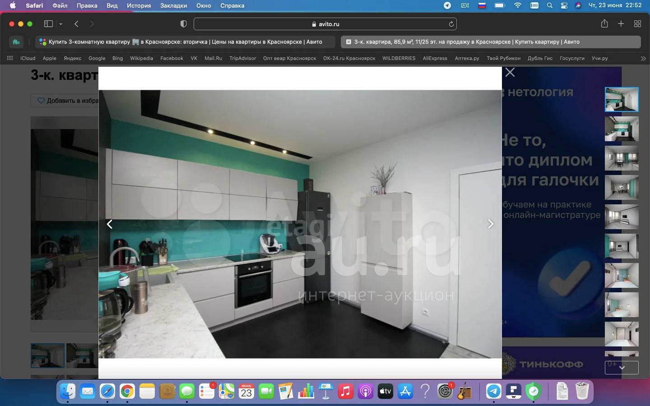
Task: Open the Share icon in Safari toolbar
Action: pyautogui.click(x=604, y=24)
